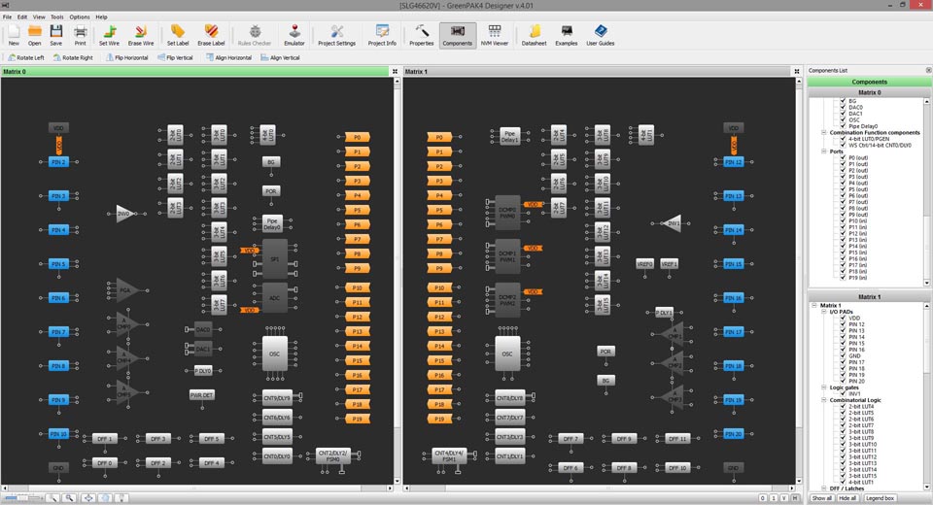Maximize the Matrix 0 pane

coord(395,71)
